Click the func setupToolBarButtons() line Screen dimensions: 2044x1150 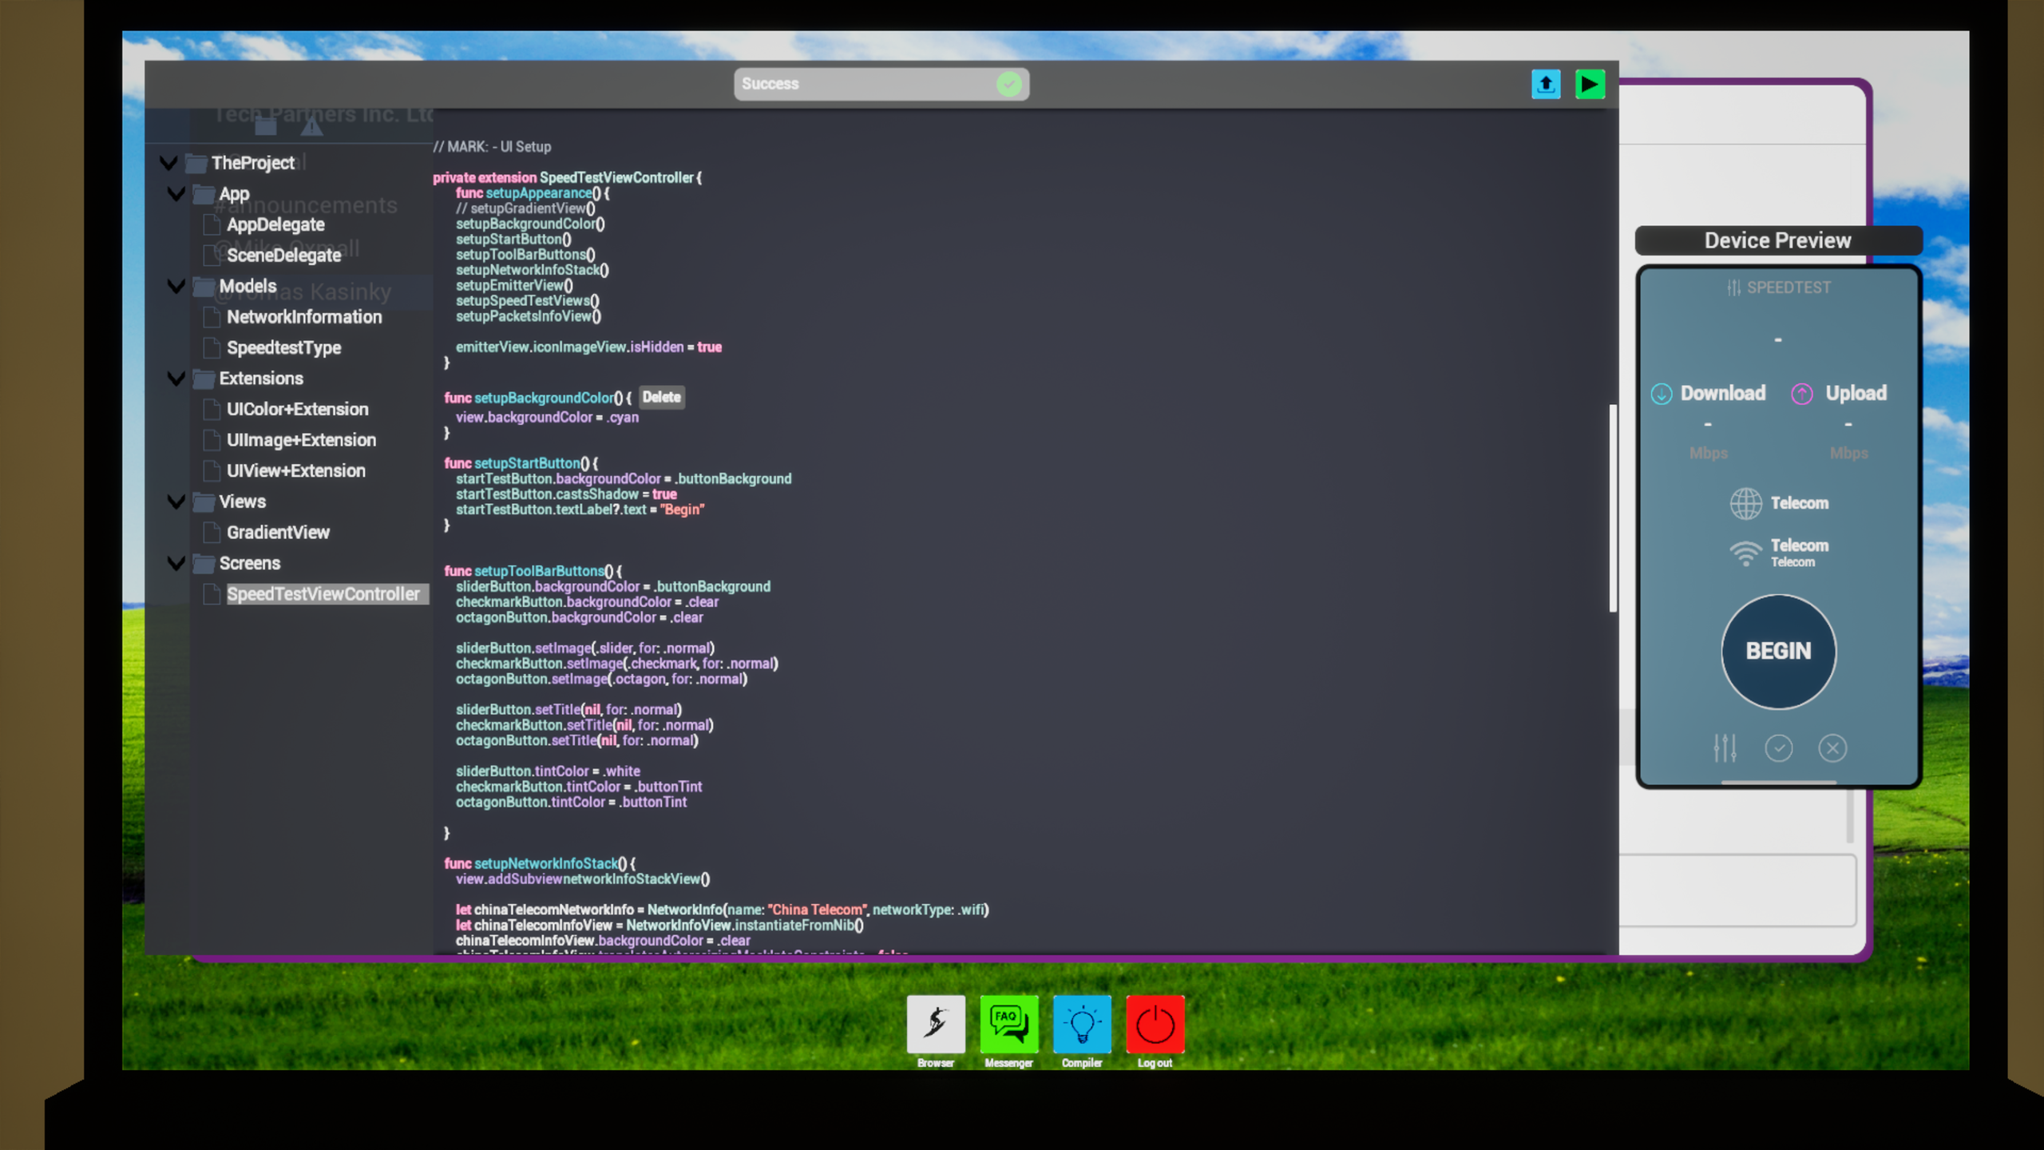pyautogui.click(x=533, y=571)
